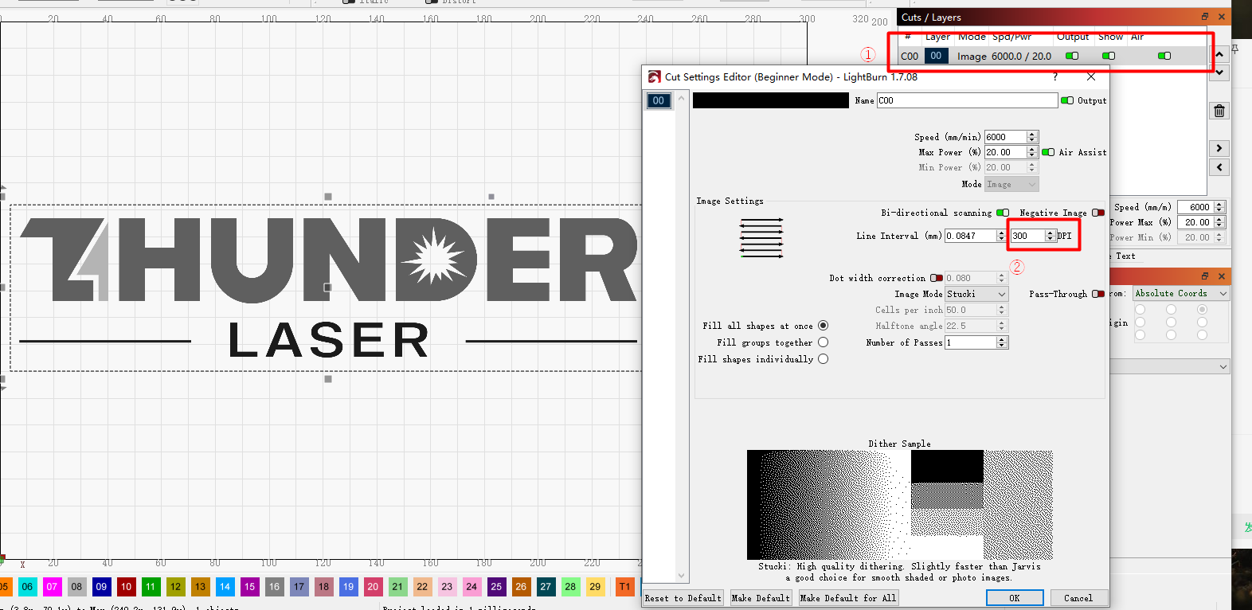Pick palette color swatch 14
The width and height of the screenshot is (1252, 610).
225,587
